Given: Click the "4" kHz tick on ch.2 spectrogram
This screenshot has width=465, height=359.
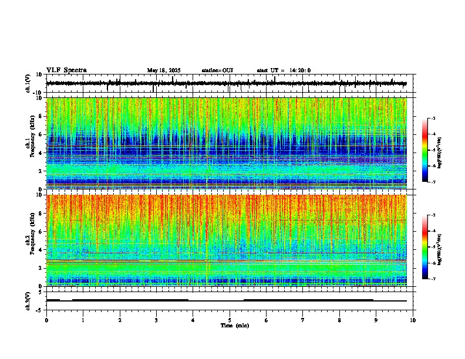Looking at the screenshot, I should [41, 250].
